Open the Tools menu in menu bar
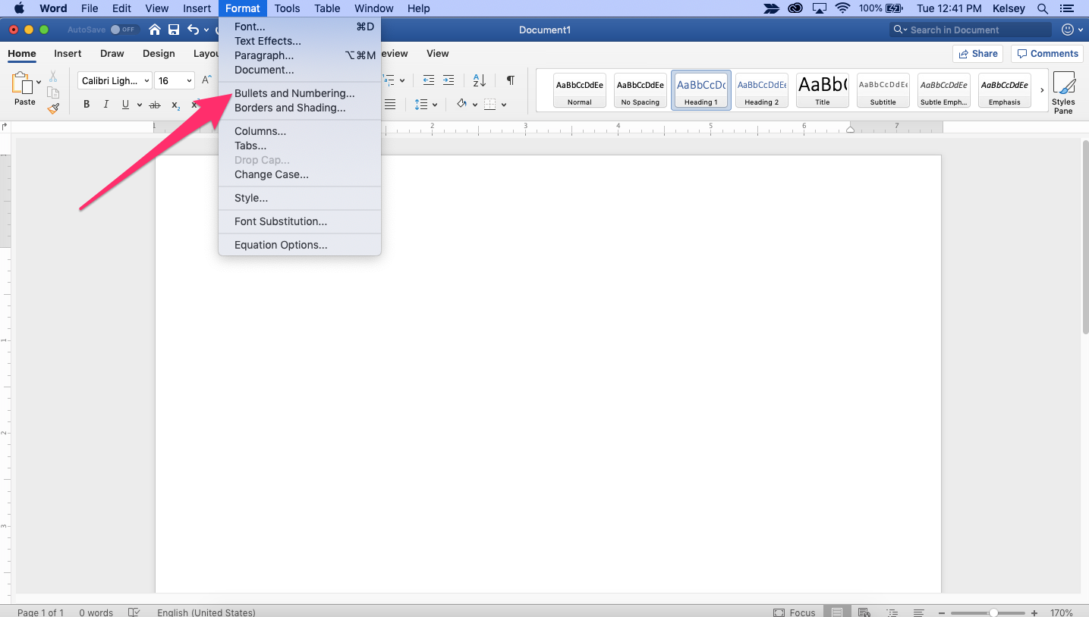The image size is (1089, 617). click(x=287, y=8)
